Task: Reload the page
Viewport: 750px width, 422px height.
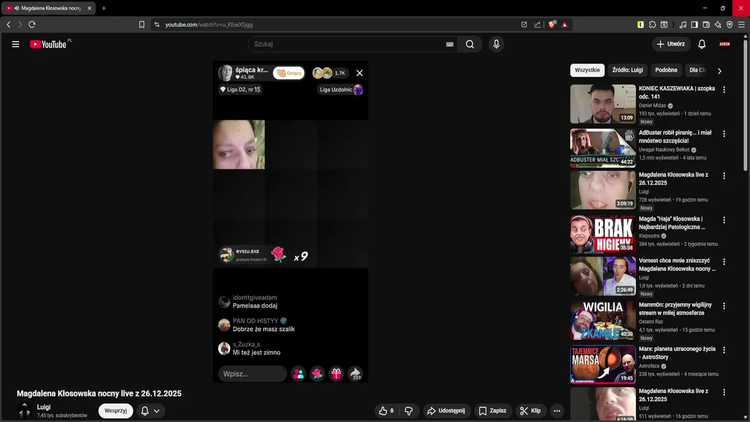Action: pos(32,25)
